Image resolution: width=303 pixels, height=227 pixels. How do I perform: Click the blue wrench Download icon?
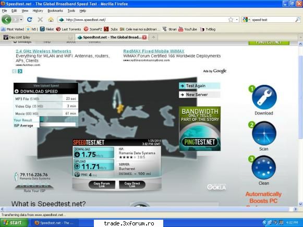[x=264, y=97]
